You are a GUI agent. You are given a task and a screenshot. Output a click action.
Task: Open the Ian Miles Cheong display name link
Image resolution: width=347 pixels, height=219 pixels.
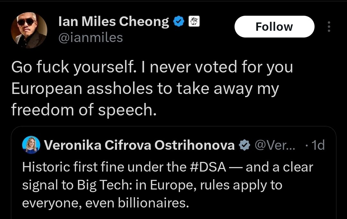(114, 21)
